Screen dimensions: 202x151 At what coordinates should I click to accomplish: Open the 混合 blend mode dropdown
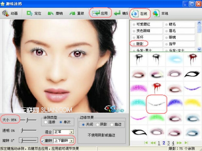[72, 132]
